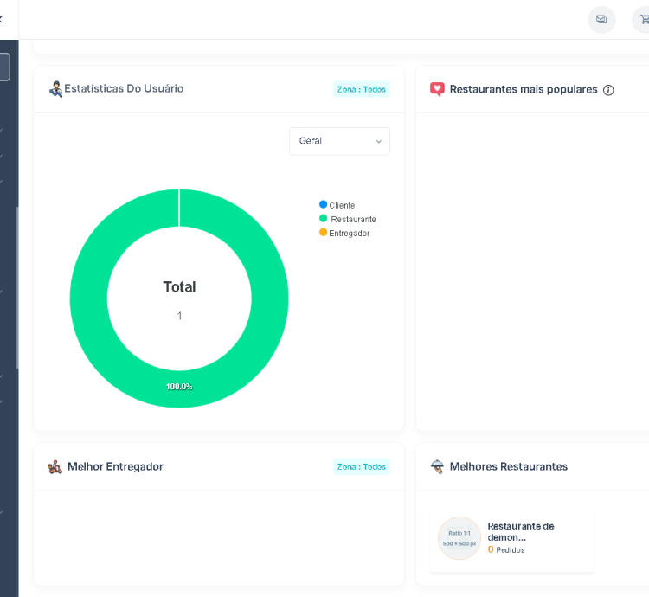Open the messages envelope icon in header
The width and height of the screenshot is (649, 597).
tap(601, 20)
